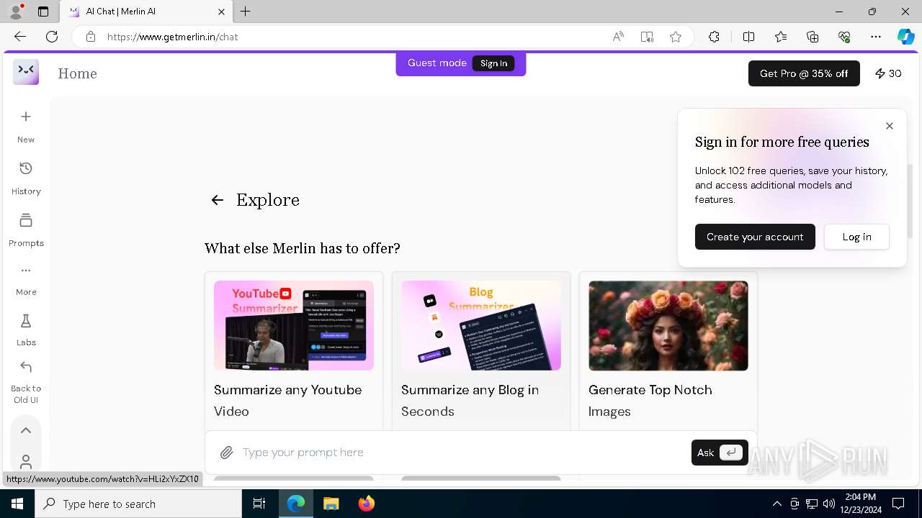The height and width of the screenshot is (518, 922).
Task: Click Sign in on Guest mode banner
Action: (x=493, y=63)
